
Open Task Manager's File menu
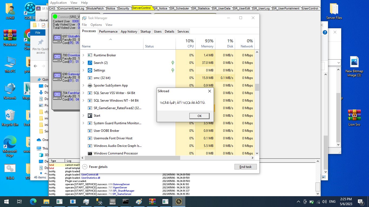[x=84, y=25]
